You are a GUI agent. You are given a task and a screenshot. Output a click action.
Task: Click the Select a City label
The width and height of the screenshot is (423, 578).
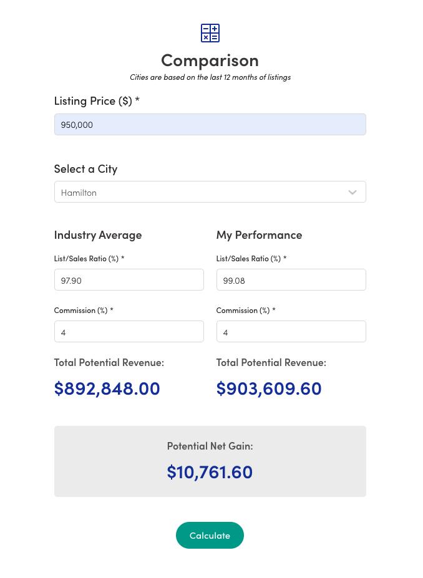(85, 168)
